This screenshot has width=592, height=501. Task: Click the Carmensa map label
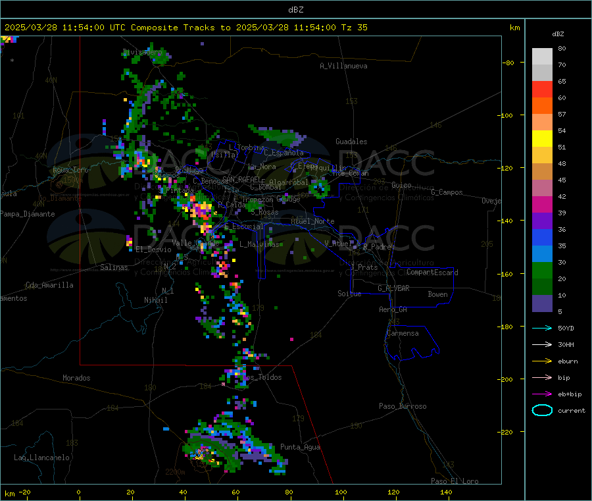coord(403,333)
